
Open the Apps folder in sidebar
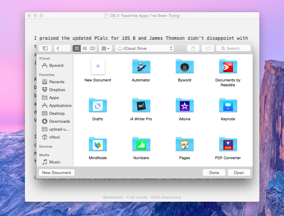[x=54, y=98]
